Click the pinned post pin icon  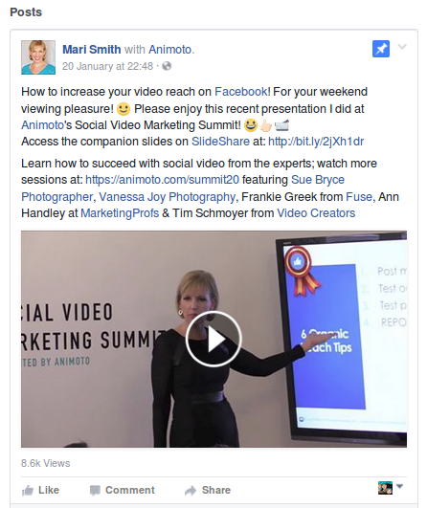click(x=381, y=49)
